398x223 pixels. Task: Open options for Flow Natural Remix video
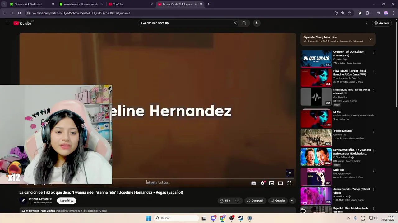374,71
